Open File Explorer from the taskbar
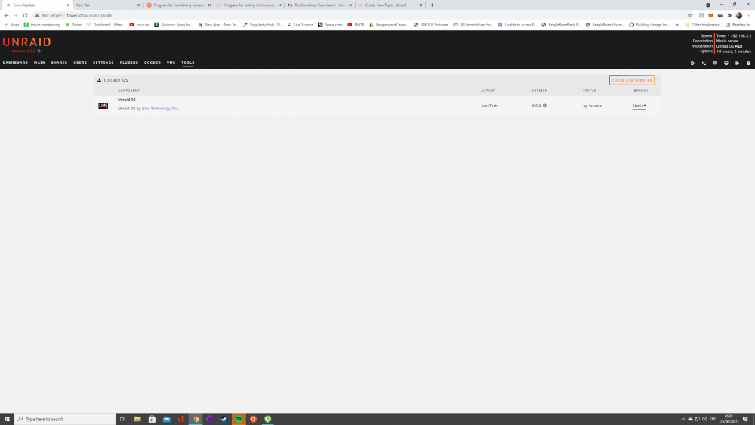 tap(137, 419)
